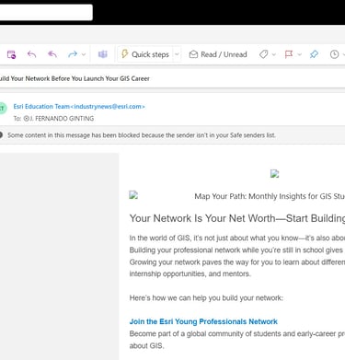
Task: Open the flag options dropdown
Action: coord(300,54)
